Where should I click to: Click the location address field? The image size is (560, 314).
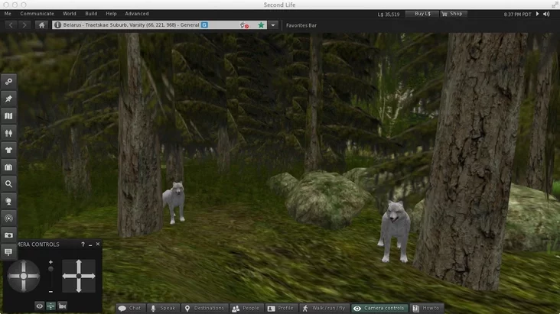click(159, 25)
